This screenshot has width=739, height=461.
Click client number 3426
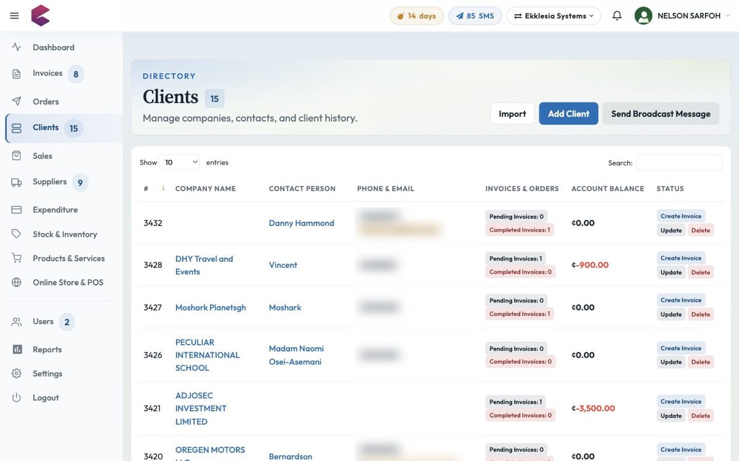(153, 355)
